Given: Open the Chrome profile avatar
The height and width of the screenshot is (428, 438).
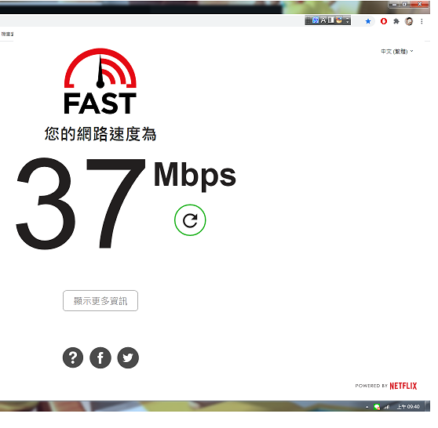Looking at the screenshot, I should coord(409,21).
